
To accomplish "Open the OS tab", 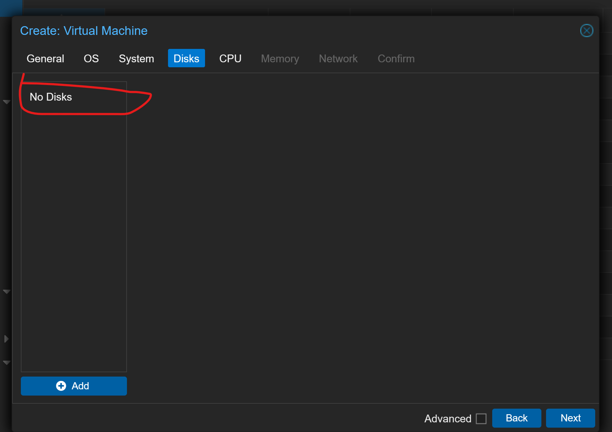I will pos(91,59).
